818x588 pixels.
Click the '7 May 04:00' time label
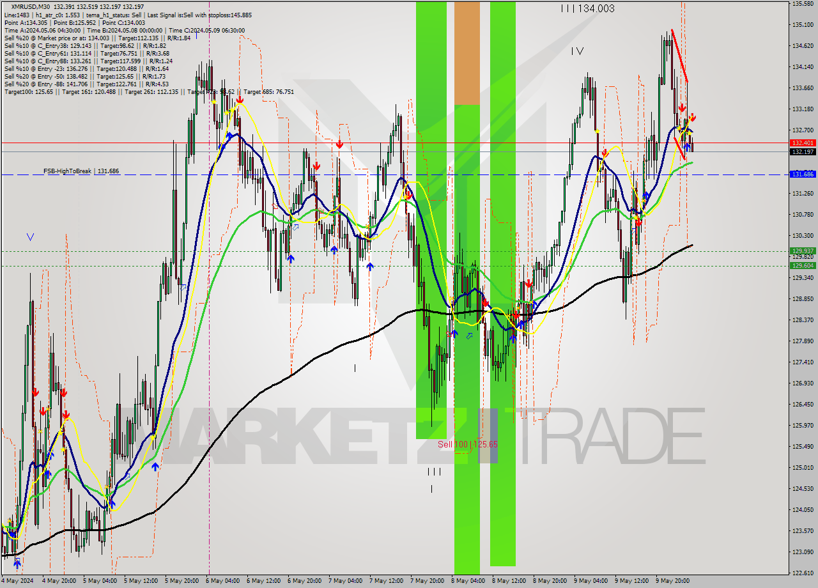tap(344, 581)
